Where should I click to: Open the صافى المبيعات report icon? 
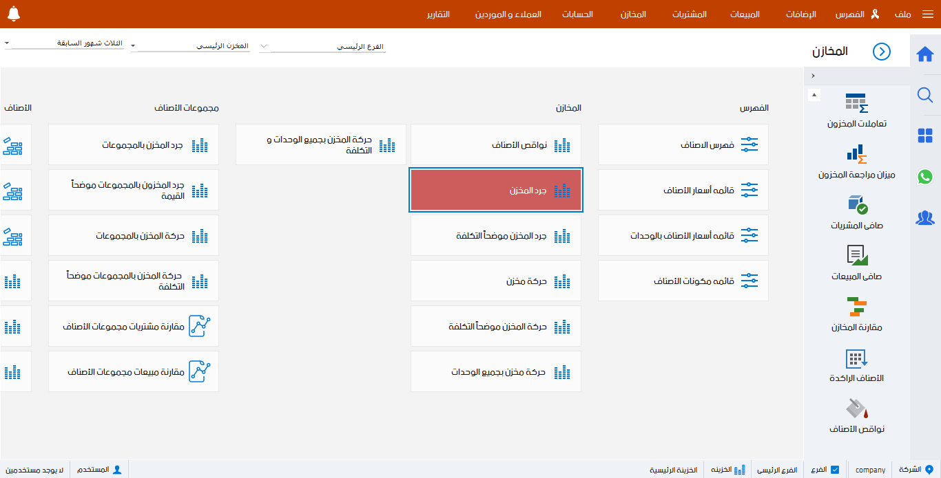(x=856, y=260)
